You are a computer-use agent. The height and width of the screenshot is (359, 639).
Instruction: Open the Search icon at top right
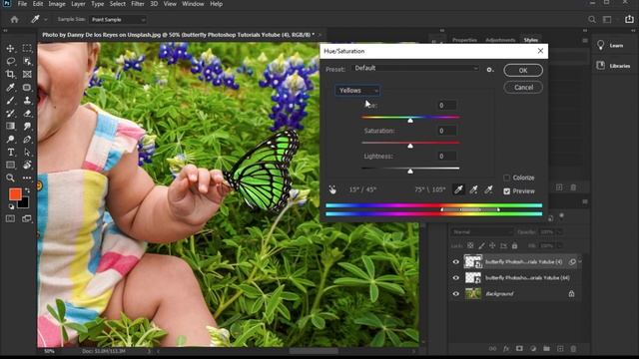[592, 20]
